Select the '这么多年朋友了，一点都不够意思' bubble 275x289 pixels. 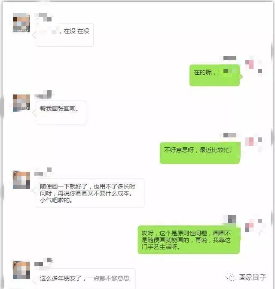tap(86, 279)
